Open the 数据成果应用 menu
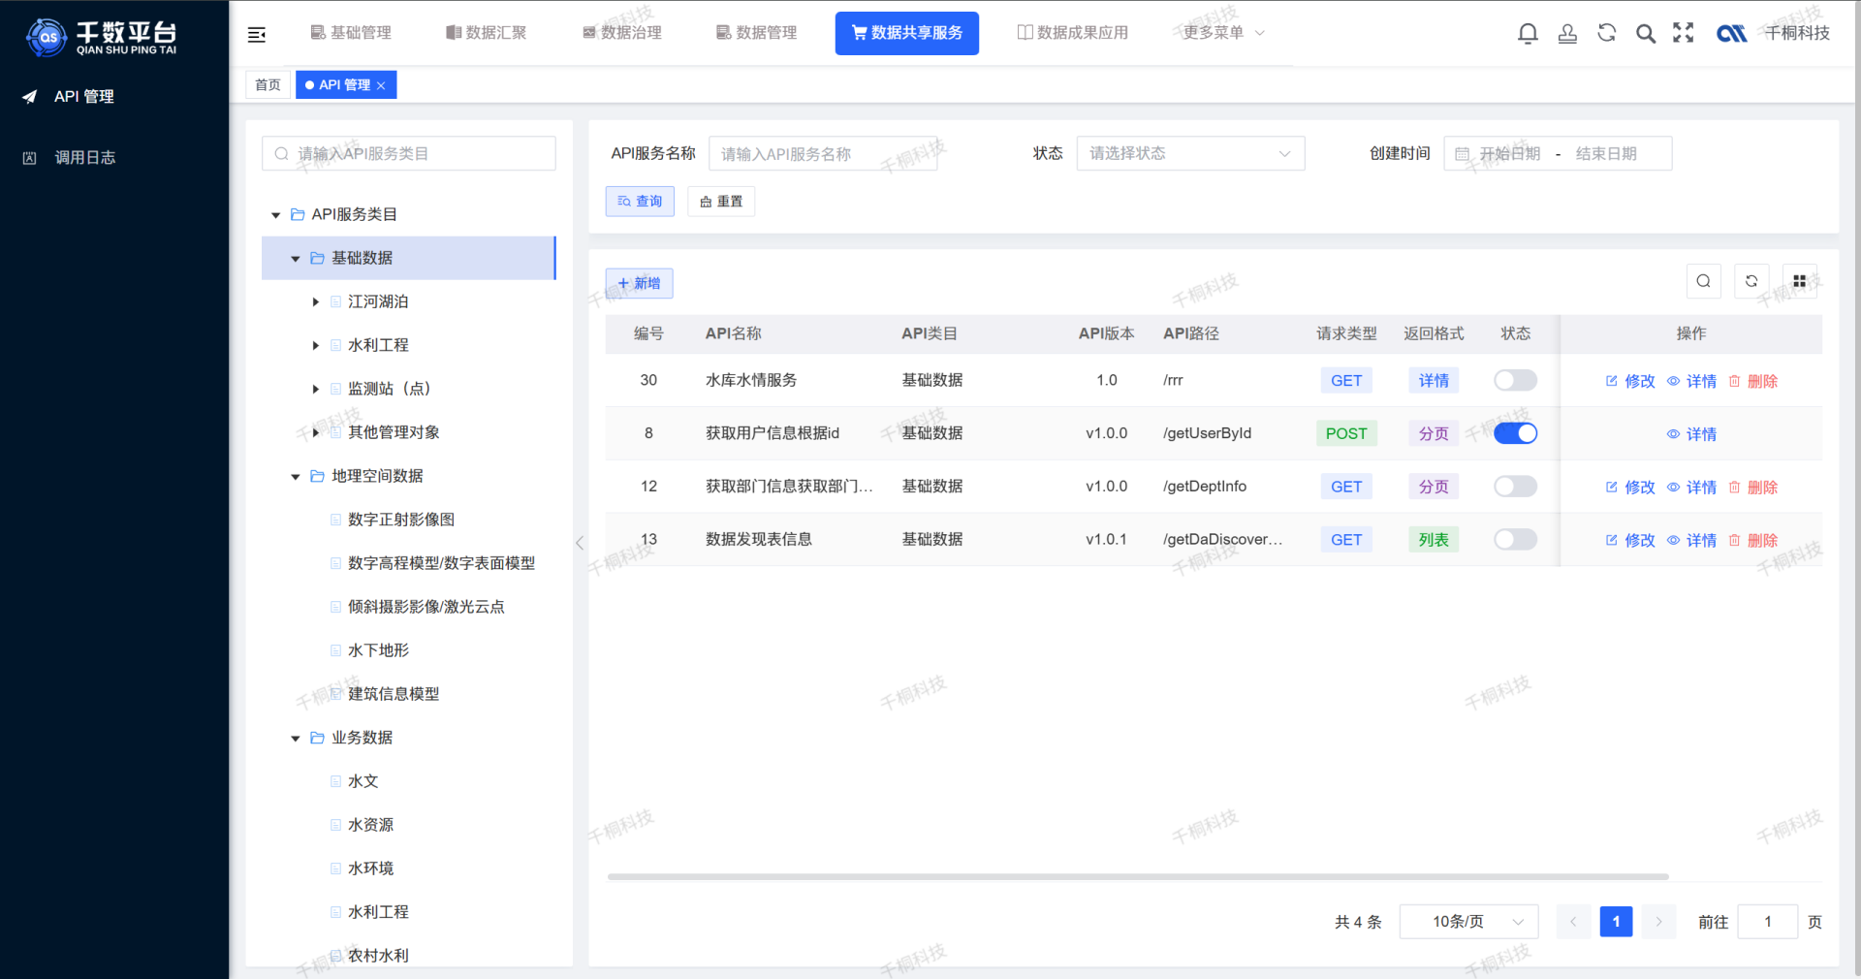Screen dimensions: 1861x979 pyautogui.click(x=1073, y=33)
